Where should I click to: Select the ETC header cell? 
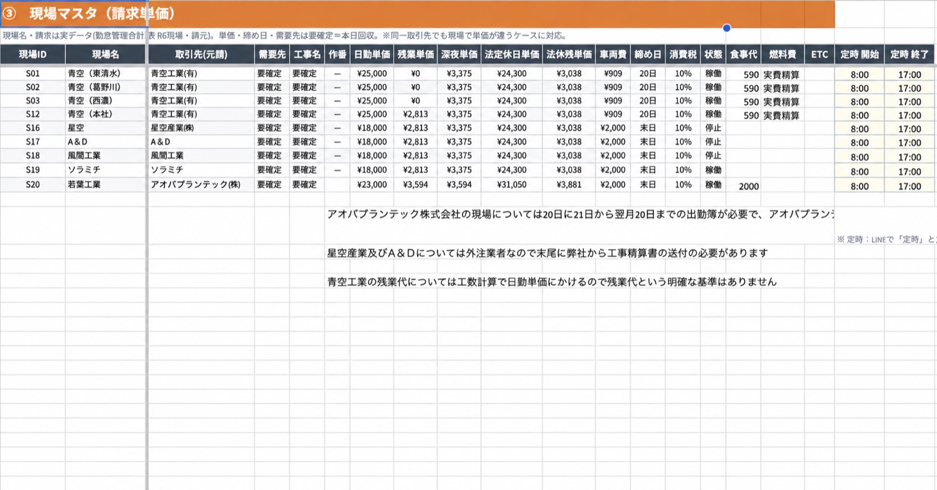819,54
